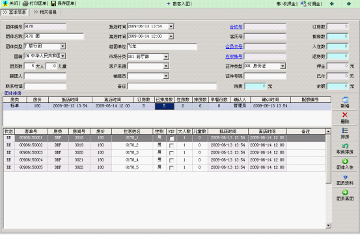Click the 客历号 input field
The width and height of the screenshot is (360, 235).
[x=265, y=36]
